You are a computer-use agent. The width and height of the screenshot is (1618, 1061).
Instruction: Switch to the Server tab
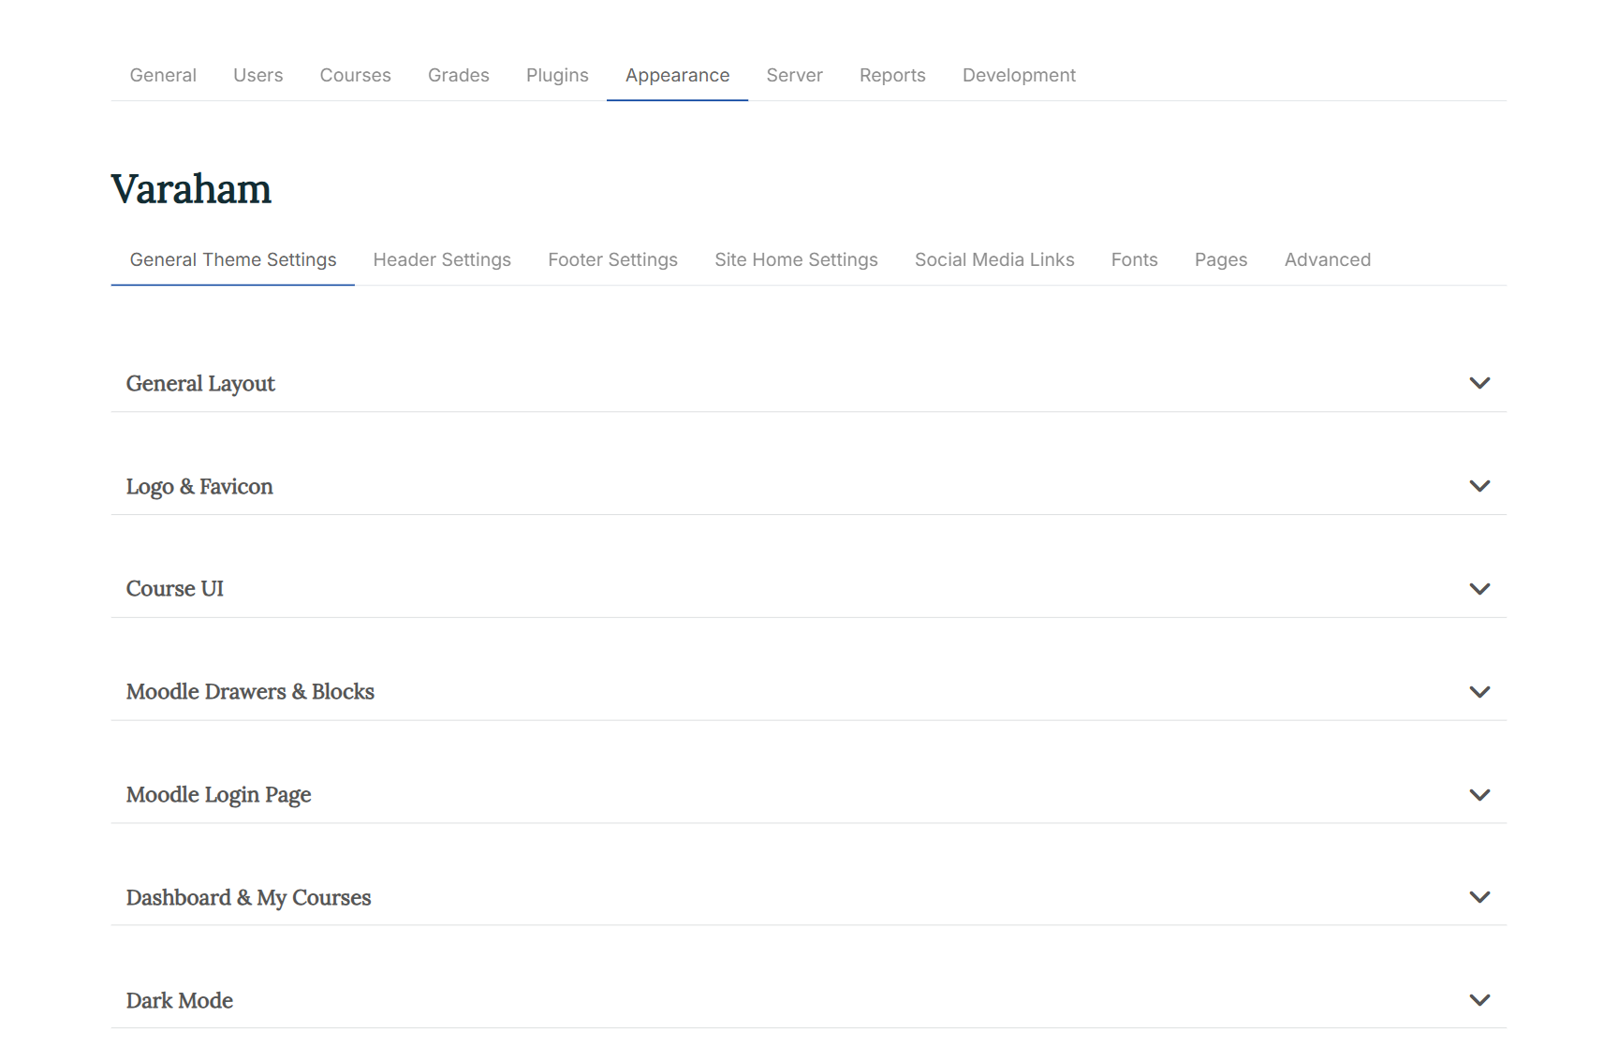pos(794,75)
